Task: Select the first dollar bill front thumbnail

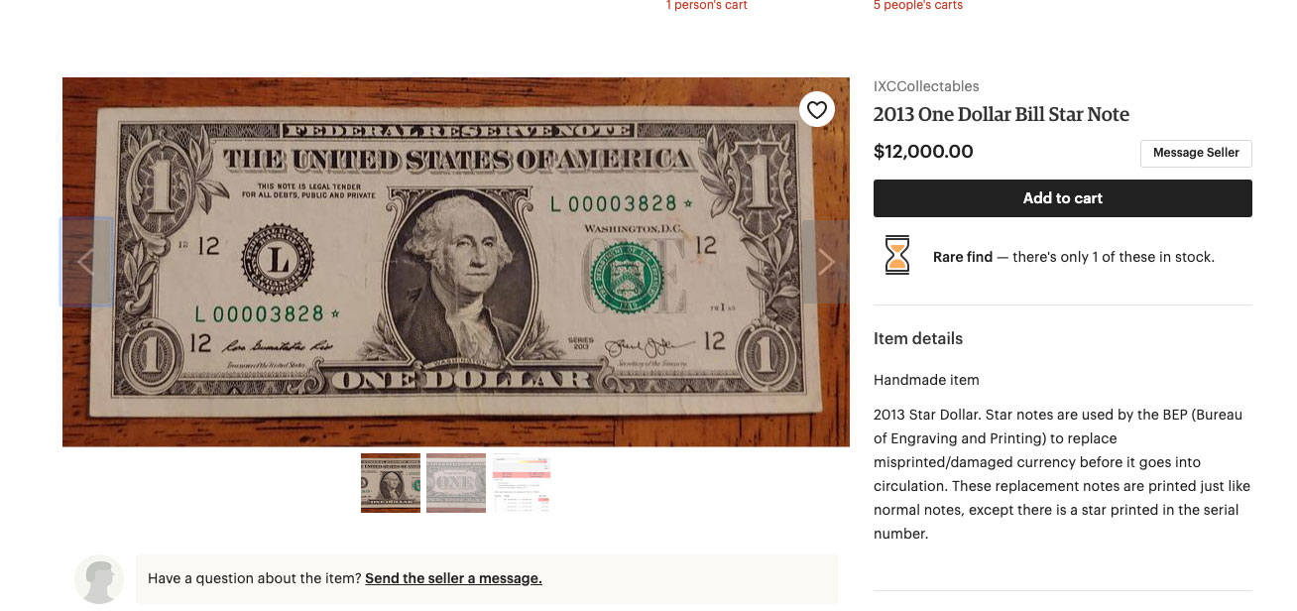Action: [391, 483]
